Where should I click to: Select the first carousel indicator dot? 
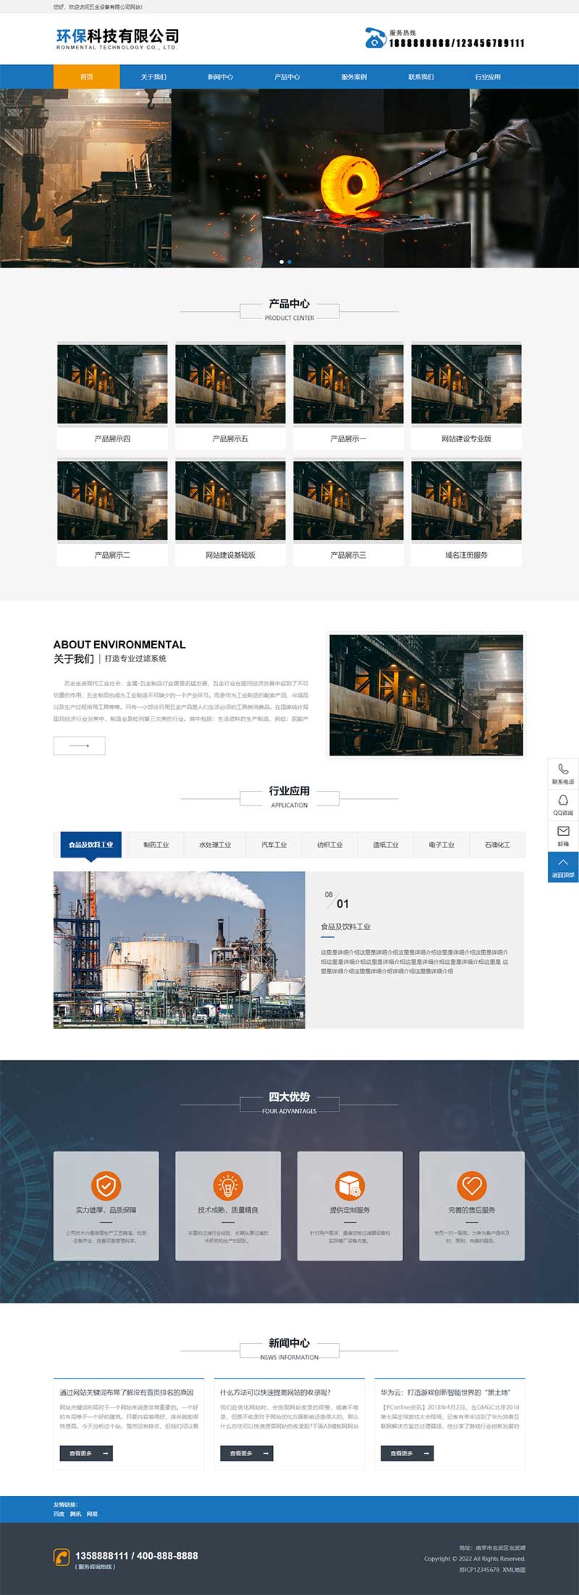(x=282, y=262)
